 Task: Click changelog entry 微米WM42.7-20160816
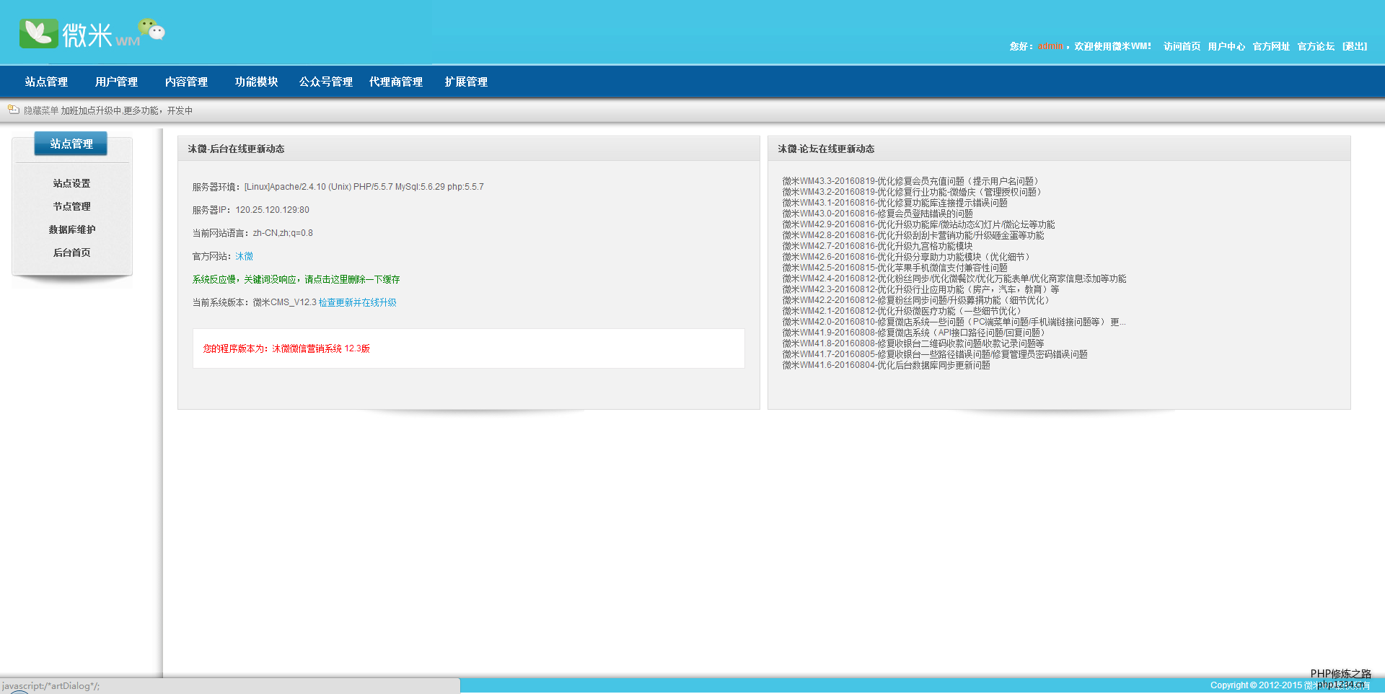877,246
